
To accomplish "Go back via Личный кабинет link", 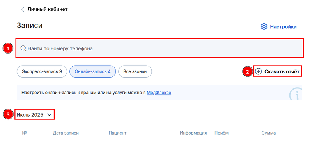I will click(48, 9).
